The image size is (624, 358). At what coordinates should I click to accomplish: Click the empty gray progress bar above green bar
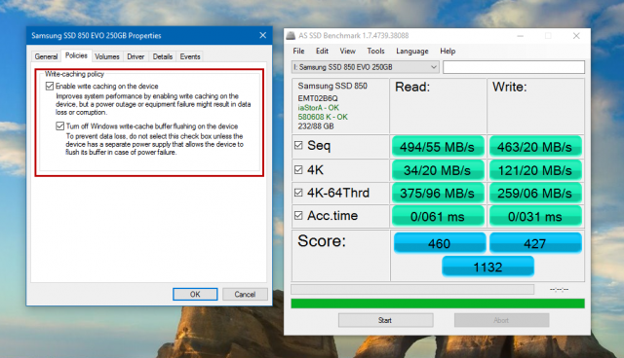click(x=412, y=289)
